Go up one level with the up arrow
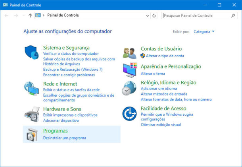 pyautogui.click(x=30, y=16)
